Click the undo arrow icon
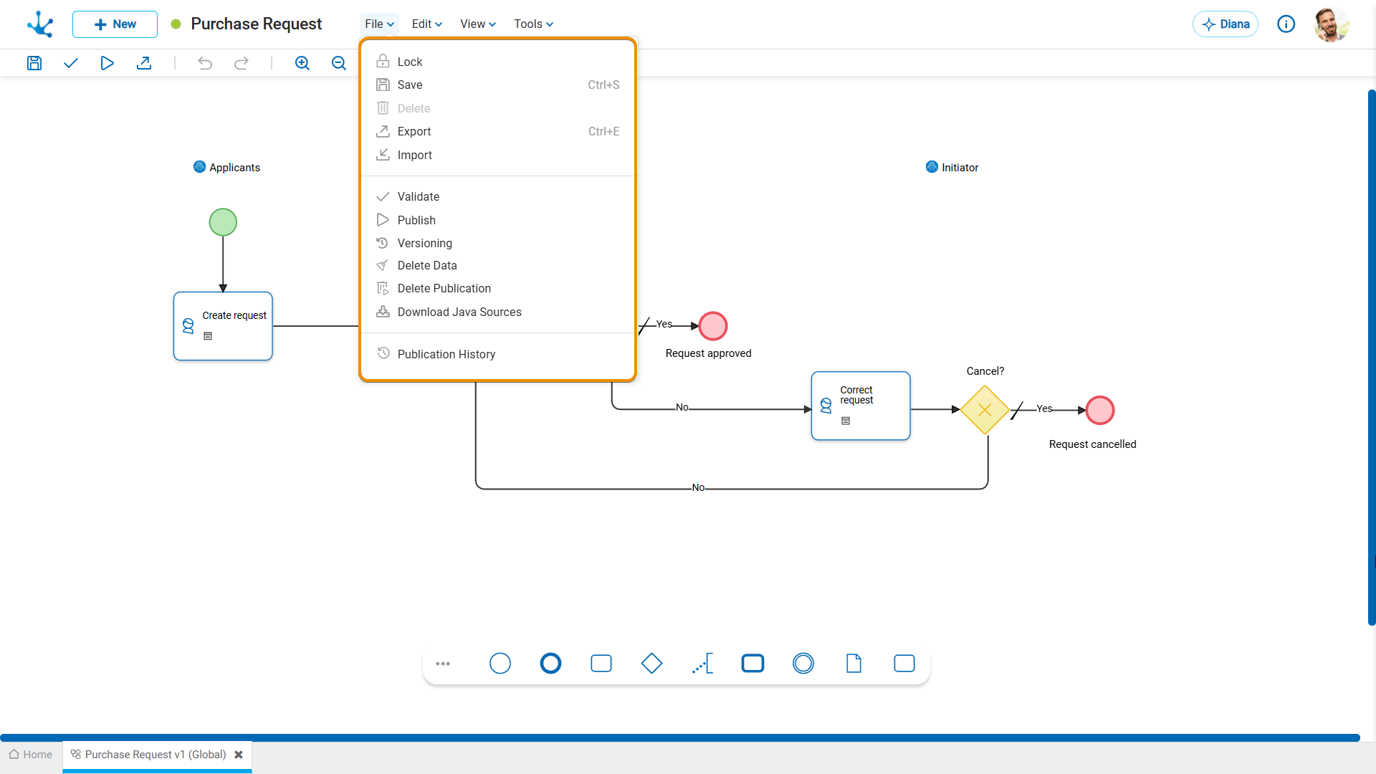Screen dimensions: 1376x774 (205, 63)
